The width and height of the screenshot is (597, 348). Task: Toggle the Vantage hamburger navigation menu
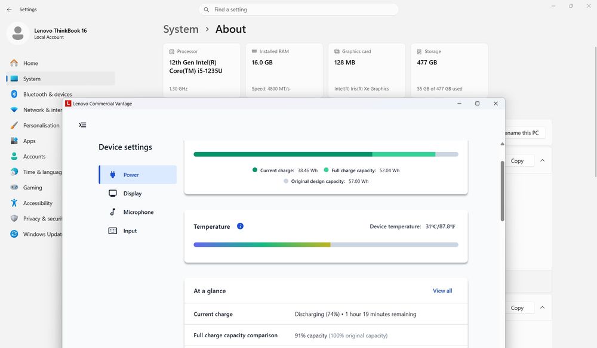(82, 125)
